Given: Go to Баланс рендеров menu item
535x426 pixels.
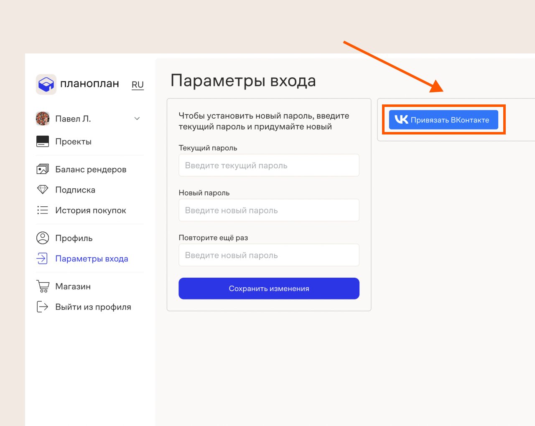Looking at the screenshot, I should pos(91,170).
